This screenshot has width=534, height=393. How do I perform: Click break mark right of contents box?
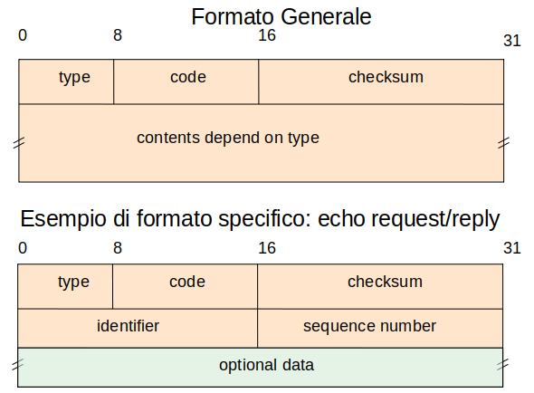504,143
